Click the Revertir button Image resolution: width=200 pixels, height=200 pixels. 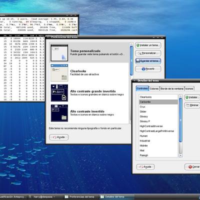(x=148, y=69)
